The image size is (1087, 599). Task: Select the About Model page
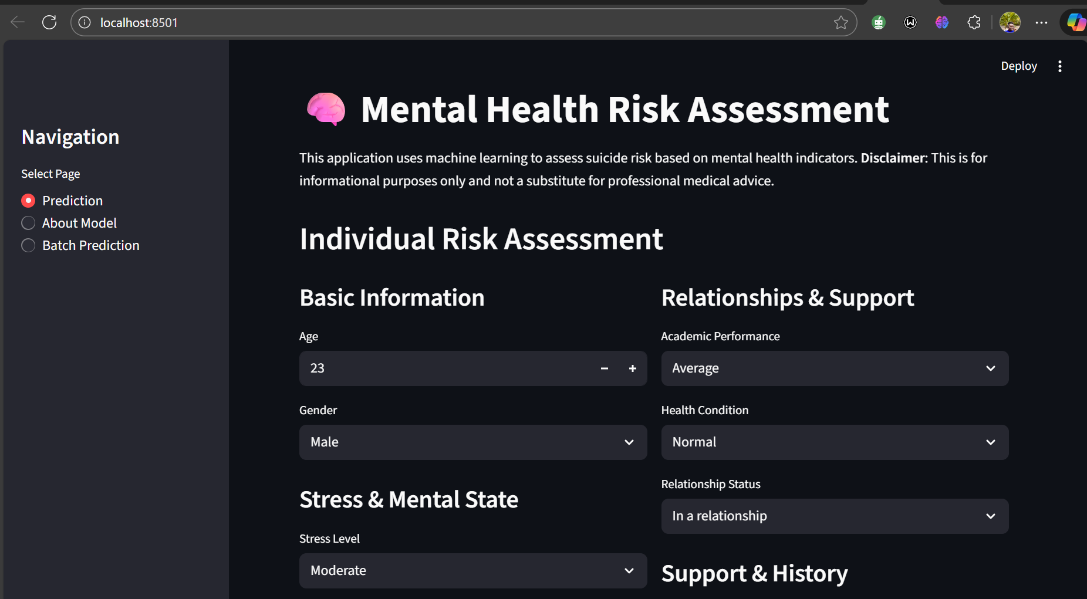[x=28, y=223]
